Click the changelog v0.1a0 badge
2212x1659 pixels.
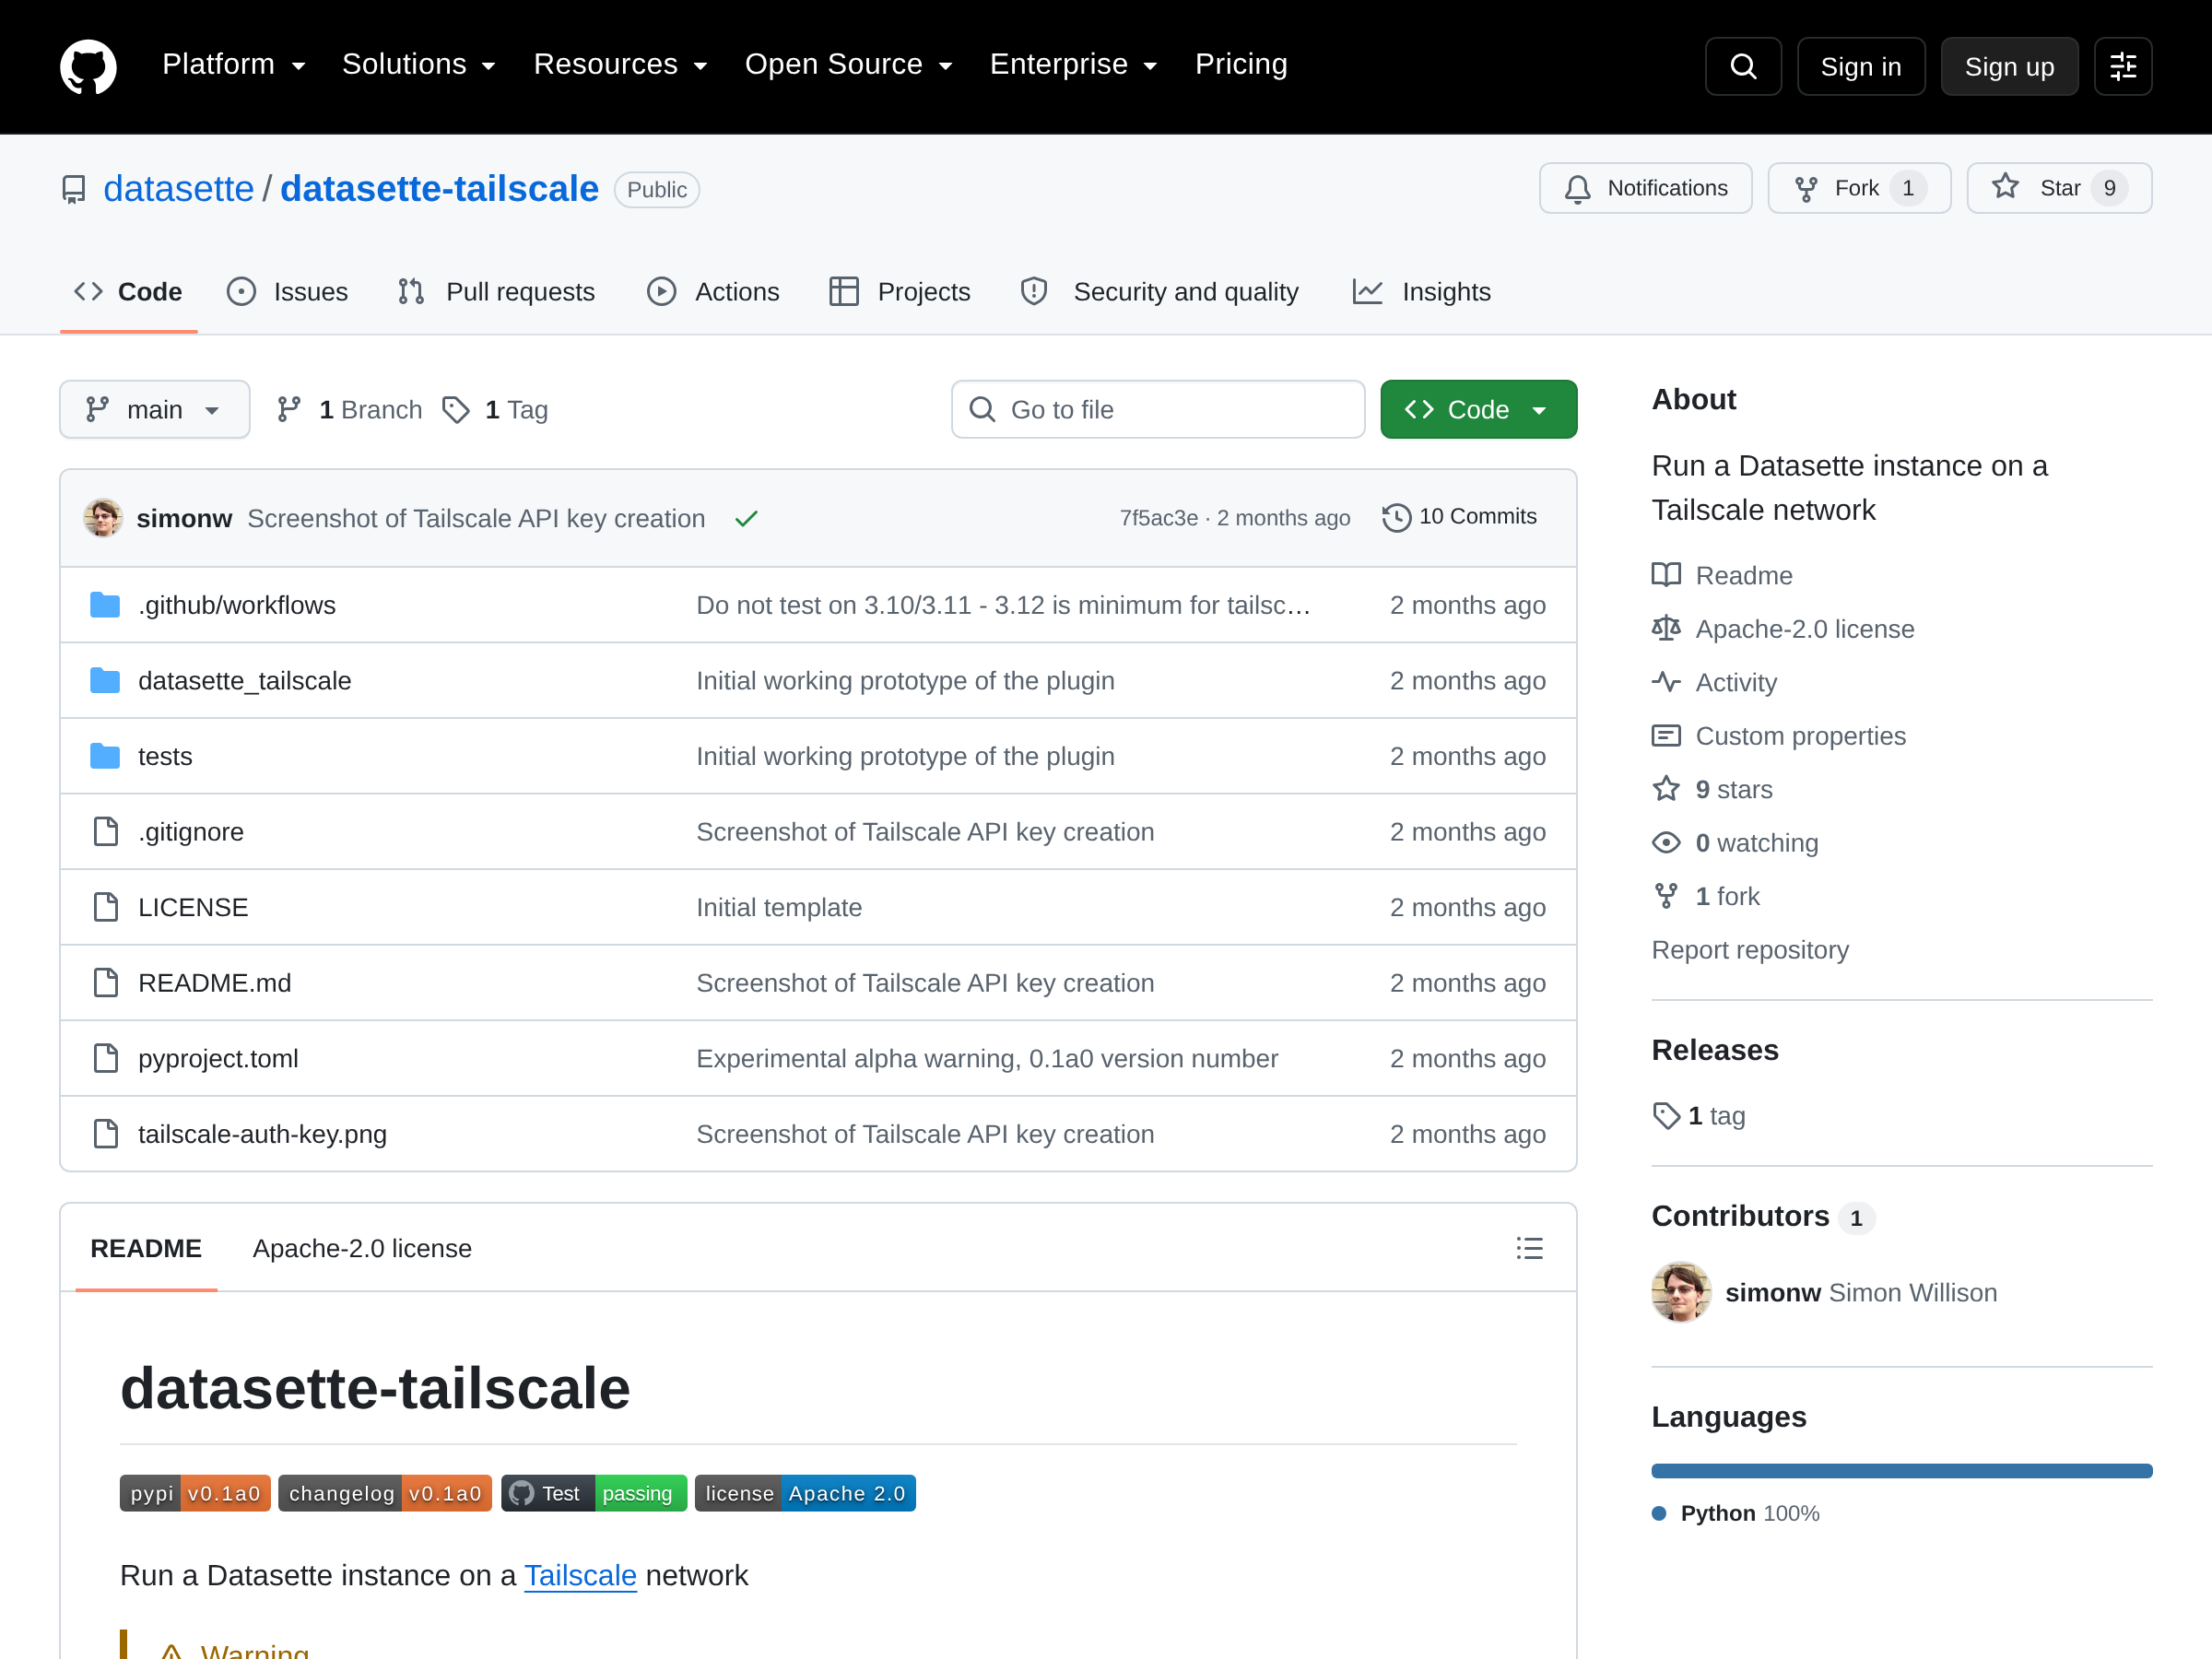385,1493
